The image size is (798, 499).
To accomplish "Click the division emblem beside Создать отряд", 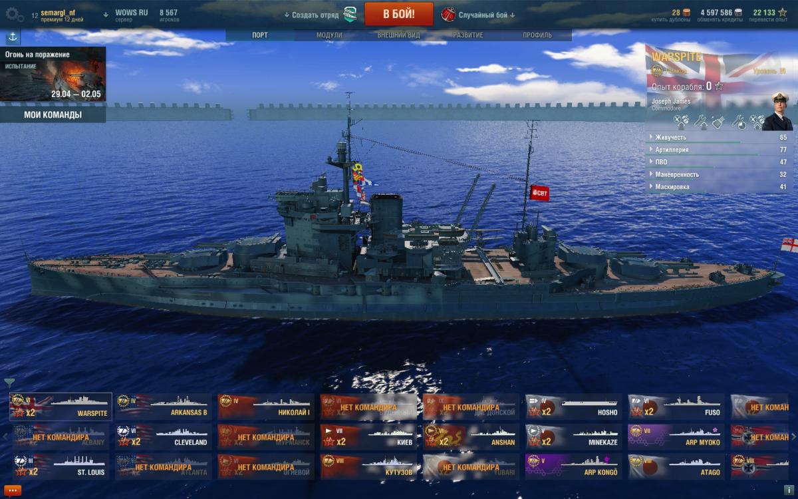I will tap(350, 14).
